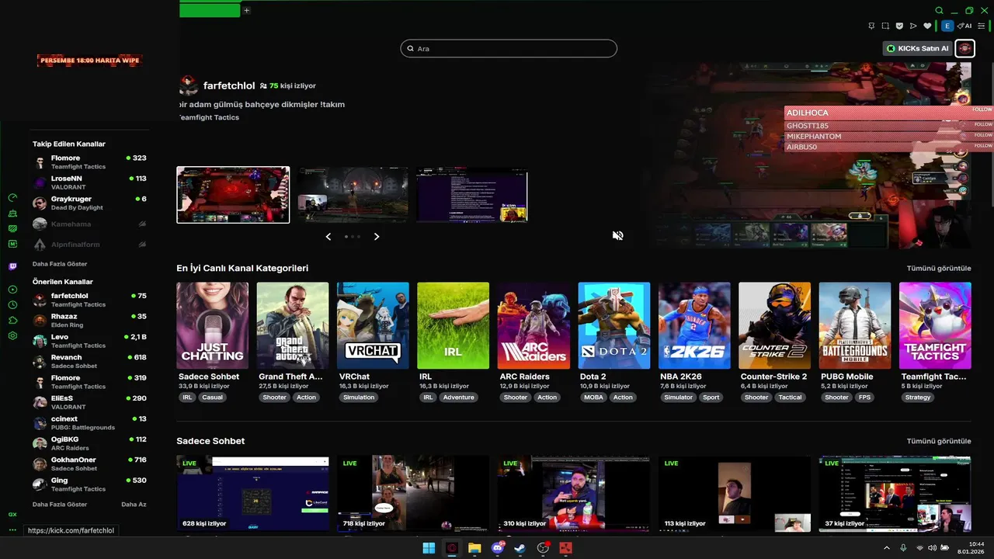Open the blue E profile icon
994x559 pixels.
click(x=947, y=26)
